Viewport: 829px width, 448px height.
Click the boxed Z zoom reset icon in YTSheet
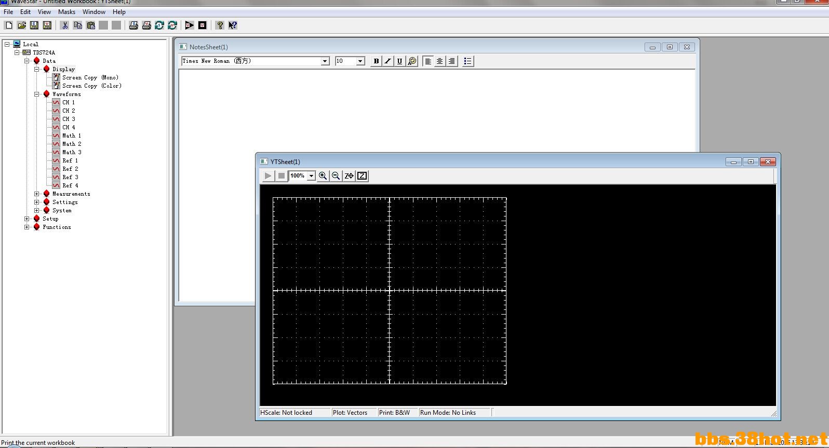(x=362, y=176)
